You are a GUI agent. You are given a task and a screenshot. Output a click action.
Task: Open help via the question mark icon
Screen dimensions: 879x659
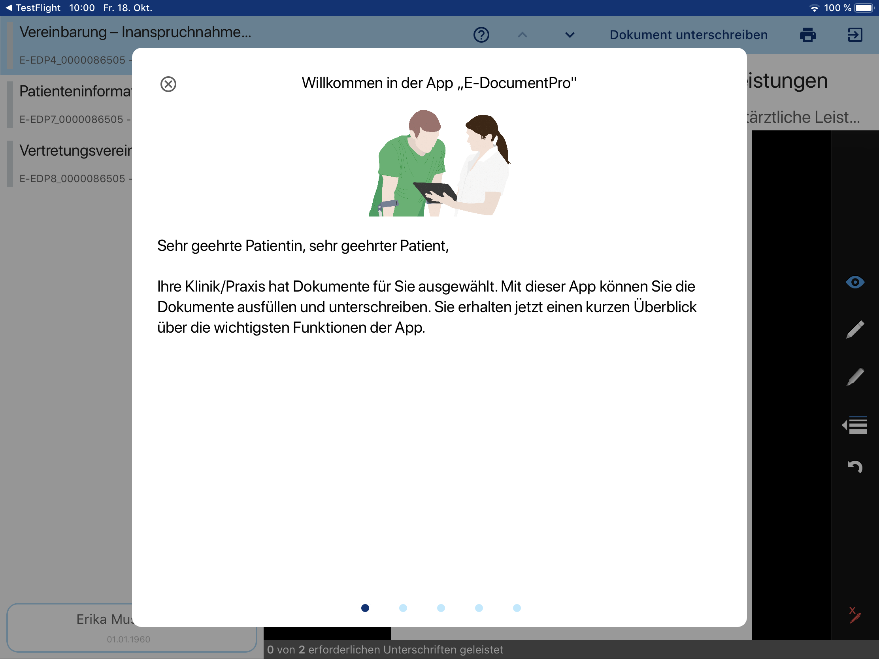tap(481, 35)
